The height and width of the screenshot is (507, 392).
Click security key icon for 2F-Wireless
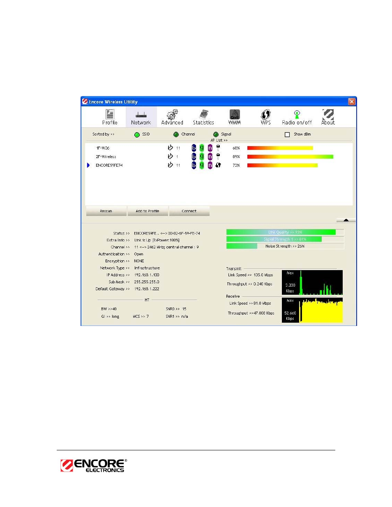pyautogui.click(x=218, y=156)
